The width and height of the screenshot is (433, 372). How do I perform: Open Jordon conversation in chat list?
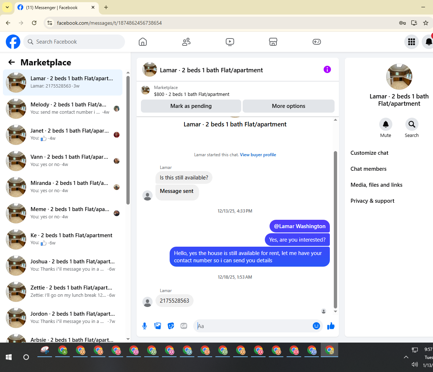[x=63, y=318]
